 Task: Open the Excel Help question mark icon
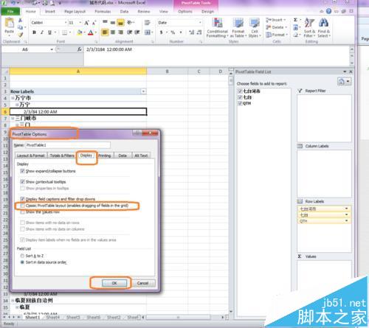coord(328,11)
